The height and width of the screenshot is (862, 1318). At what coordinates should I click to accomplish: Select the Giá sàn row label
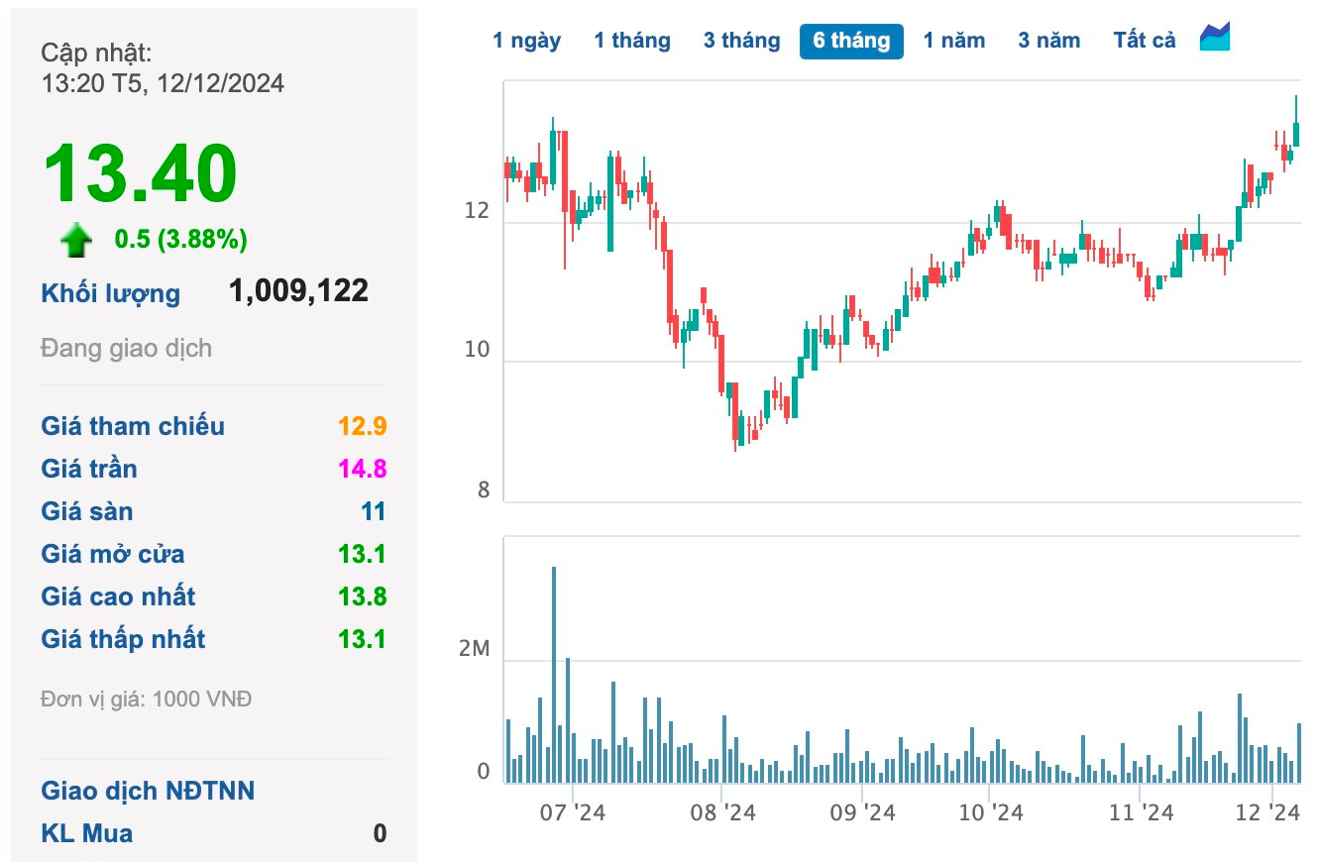click(x=87, y=511)
